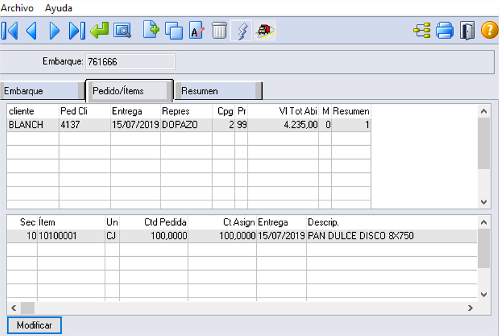Go to the previous record arrow
The width and height of the screenshot is (499, 336).
[32, 31]
